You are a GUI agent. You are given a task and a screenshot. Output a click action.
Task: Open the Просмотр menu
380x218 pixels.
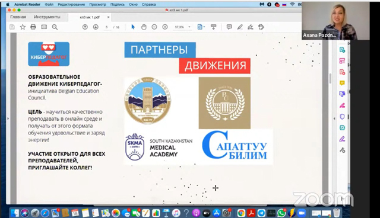pyautogui.click(x=97, y=4)
